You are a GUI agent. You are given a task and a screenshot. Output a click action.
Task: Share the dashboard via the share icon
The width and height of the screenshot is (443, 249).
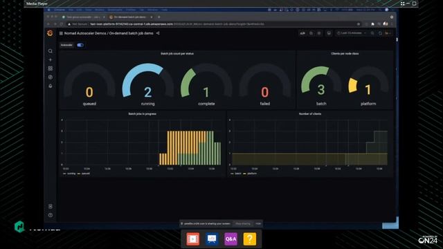[158, 33]
